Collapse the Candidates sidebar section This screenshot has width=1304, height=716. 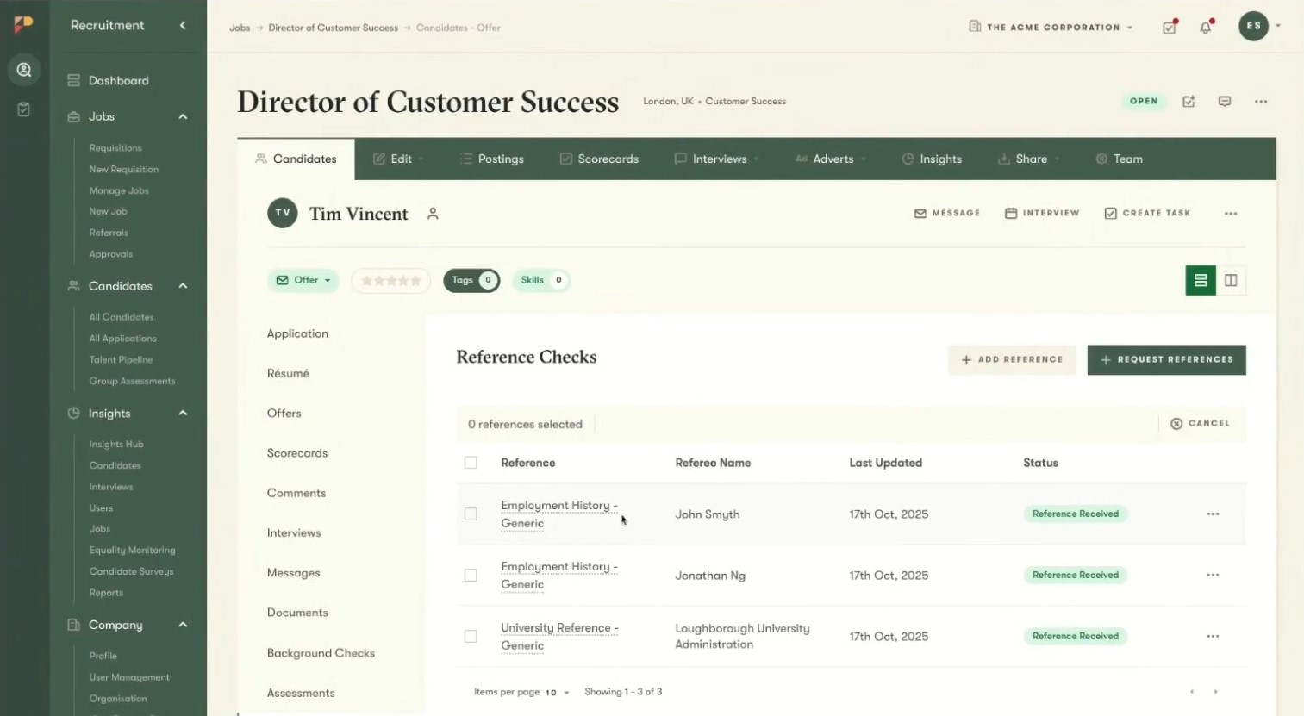coord(183,286)
